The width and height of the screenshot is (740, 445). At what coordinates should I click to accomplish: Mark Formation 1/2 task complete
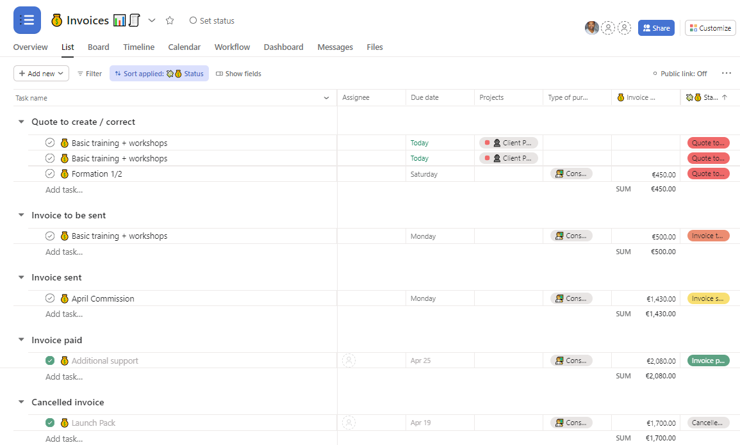tap(50, 174)
